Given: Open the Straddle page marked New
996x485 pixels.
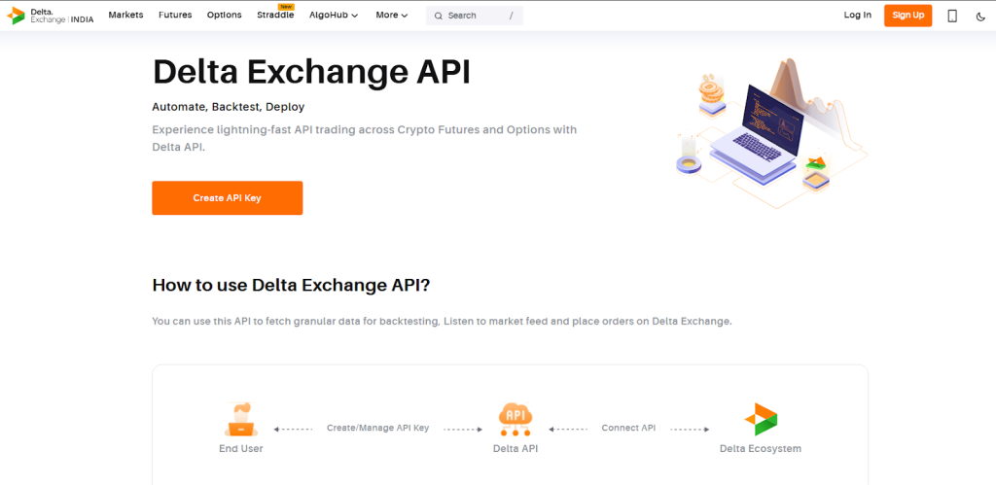Looking at the screenshot, I should tap(275, 16).
